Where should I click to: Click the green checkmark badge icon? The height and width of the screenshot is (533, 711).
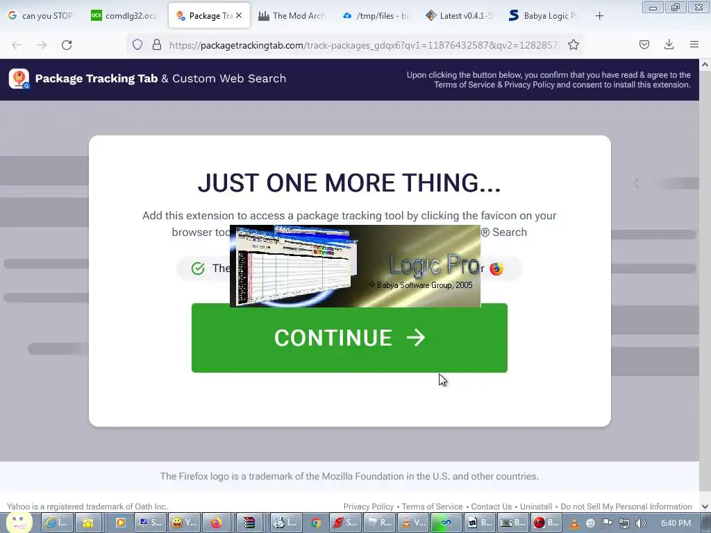tap(198, 269)
